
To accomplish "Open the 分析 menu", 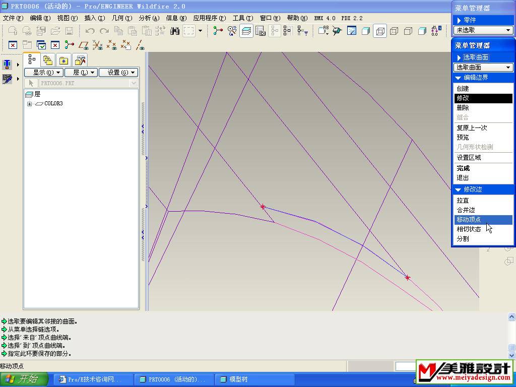I will click(x=149, y=18).
